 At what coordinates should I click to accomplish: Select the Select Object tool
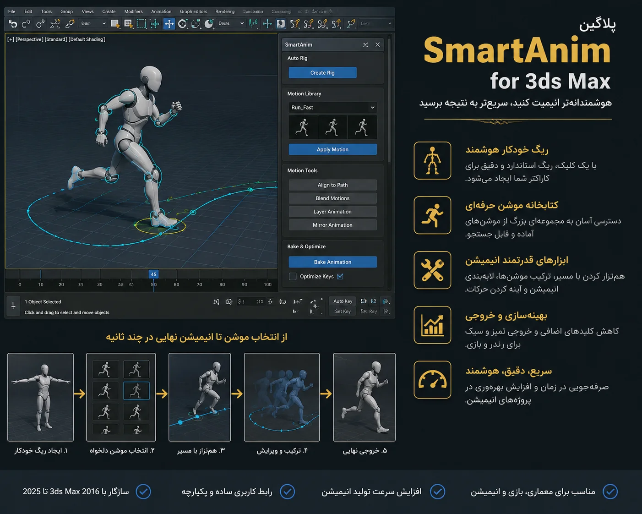click(115, 24)
